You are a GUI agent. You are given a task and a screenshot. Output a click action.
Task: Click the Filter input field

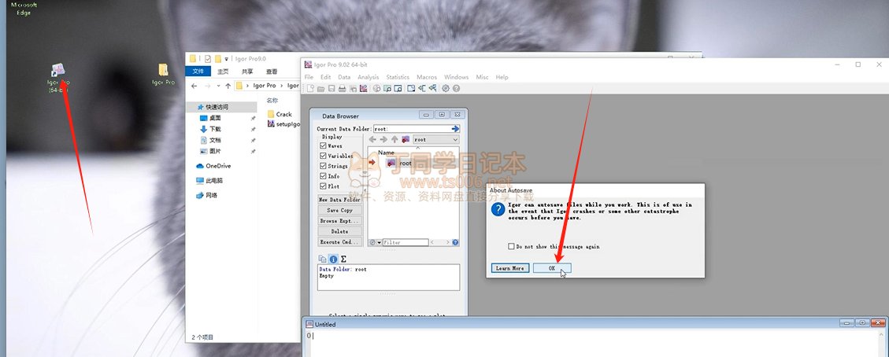(x=406, y=243)
